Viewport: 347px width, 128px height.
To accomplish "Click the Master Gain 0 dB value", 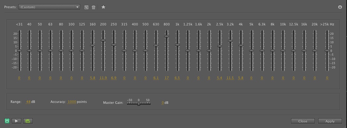I will [163, 103].
